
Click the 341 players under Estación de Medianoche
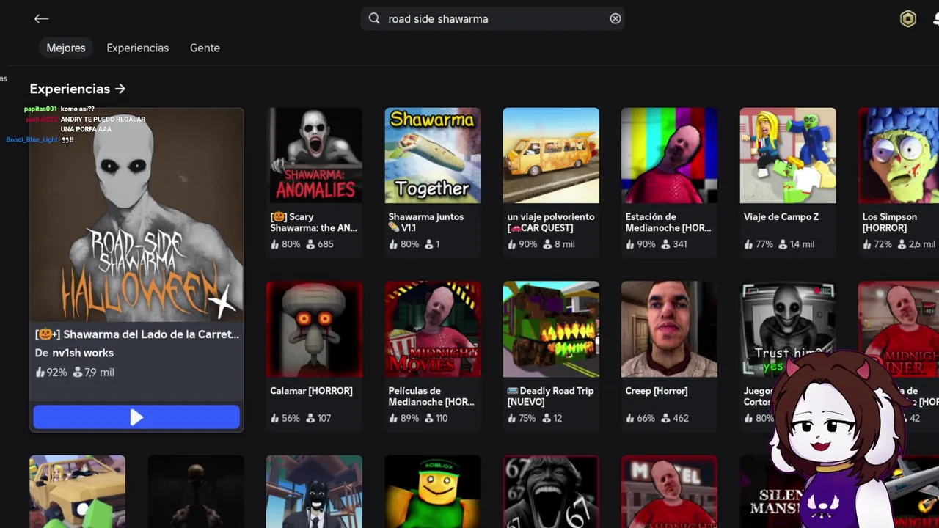coord(674,244)
